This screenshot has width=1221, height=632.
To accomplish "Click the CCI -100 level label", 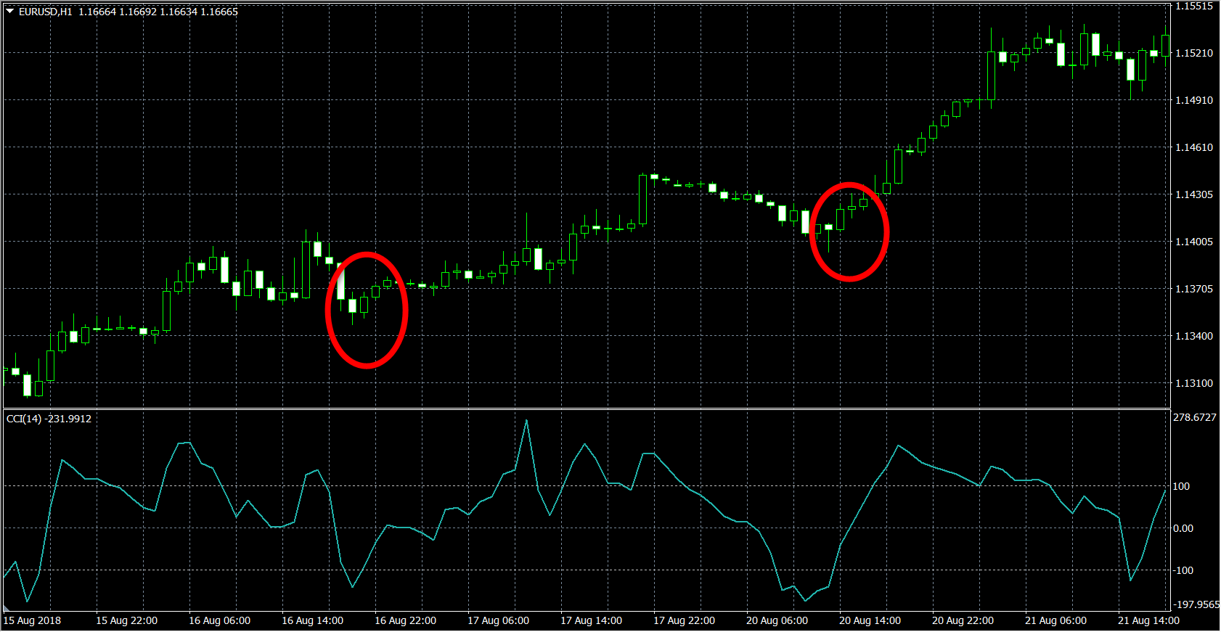I will [1183, 570].
